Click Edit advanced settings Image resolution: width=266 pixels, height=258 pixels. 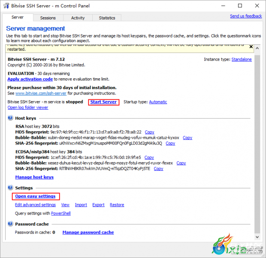(35, 205)
